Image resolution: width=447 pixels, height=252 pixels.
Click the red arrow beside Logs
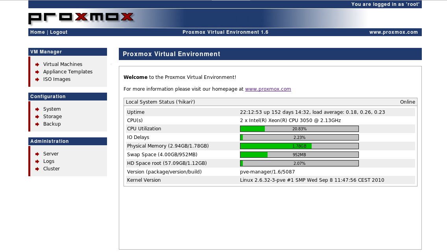[x=37, y=161]
